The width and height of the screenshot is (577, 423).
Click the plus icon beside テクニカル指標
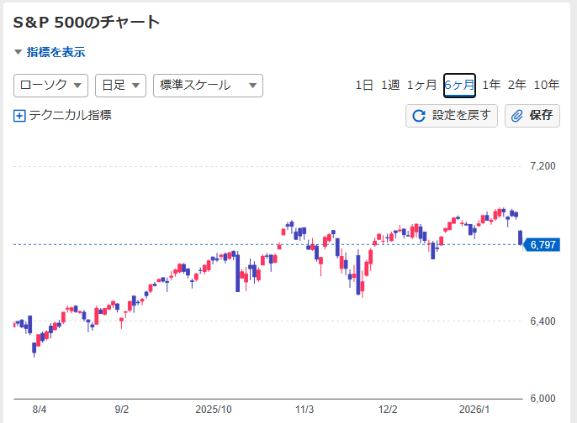point(20,116)
